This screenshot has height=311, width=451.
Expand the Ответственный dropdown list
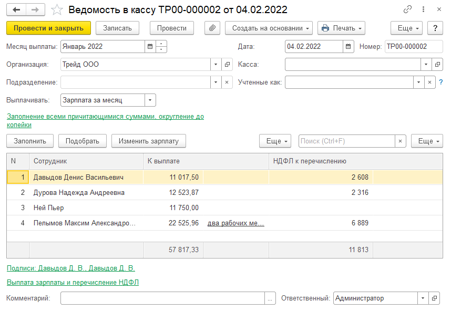423,298
